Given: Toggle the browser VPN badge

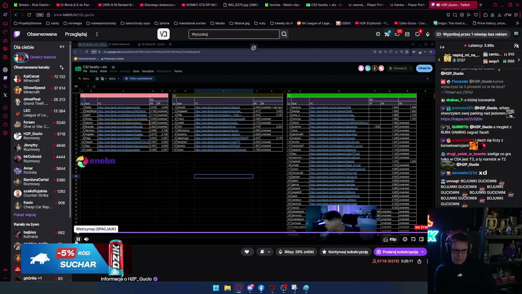Looking at the screenshot, I should tap(40, 15).
